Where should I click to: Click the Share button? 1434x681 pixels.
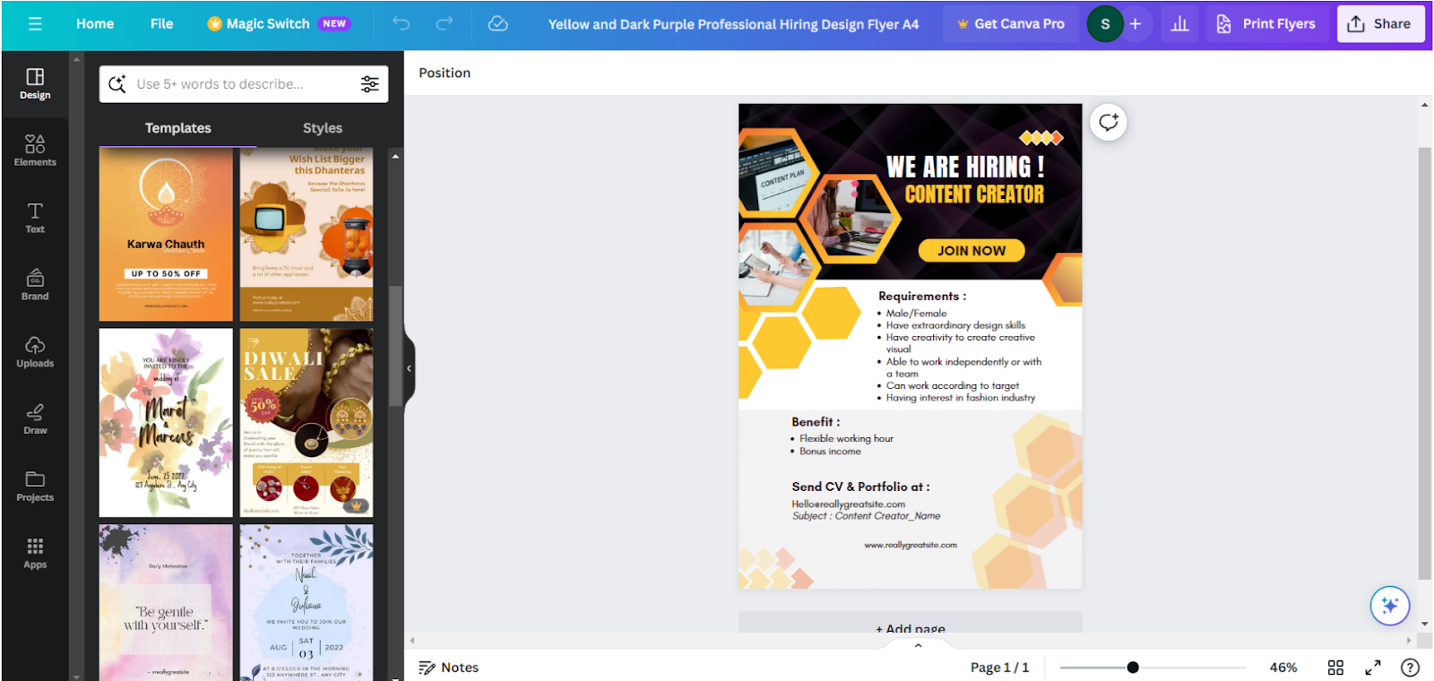coord(1379,24)
